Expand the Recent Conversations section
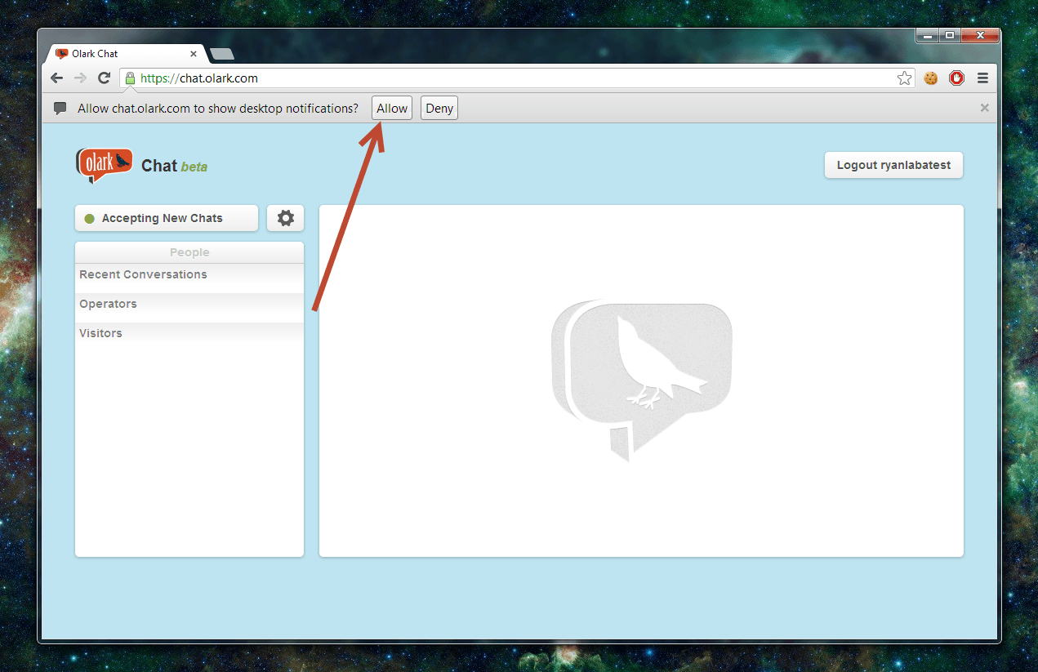Image resolution: width=1038 pixels, height=672 pixels. pyautogui.click(x=143, y=274)
